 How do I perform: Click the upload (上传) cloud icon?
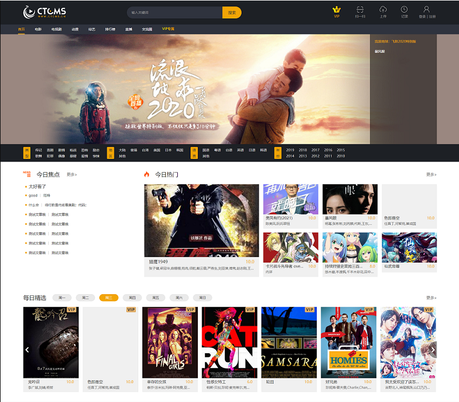383,10
